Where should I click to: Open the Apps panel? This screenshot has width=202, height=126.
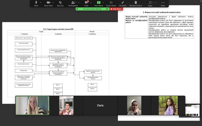(x=150, y=3)
